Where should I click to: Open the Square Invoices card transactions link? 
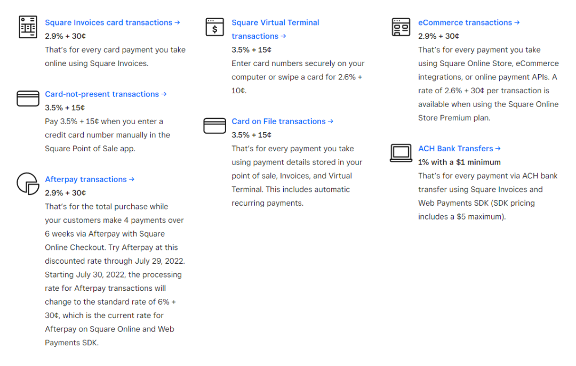(x=113, y=22)
